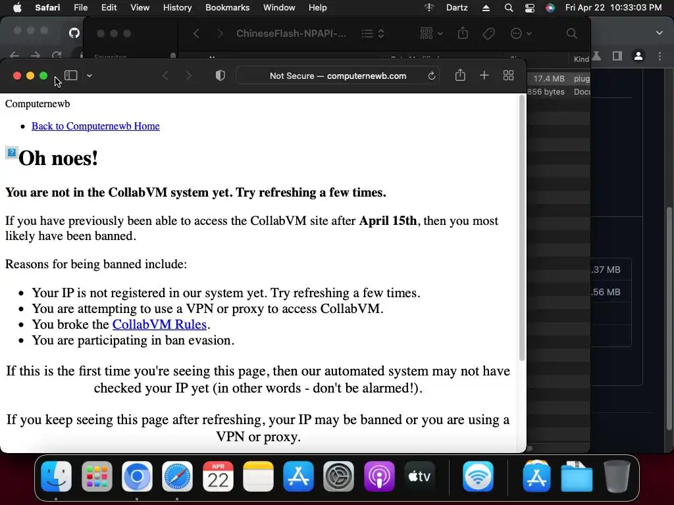Screen dimensions: 674x505
Task: Click the eject icon in menu bar
Action: pyautogui.click(x=486, y=8)
